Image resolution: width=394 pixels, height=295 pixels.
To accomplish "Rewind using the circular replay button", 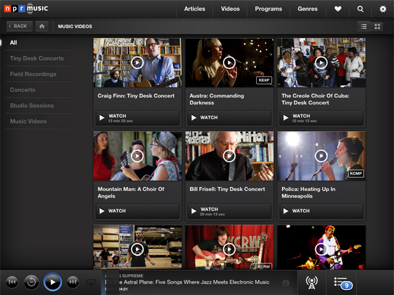I will [x=31, y=282].
